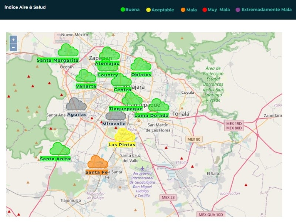
Task: Click the Muy Mala legend label
Action: [219, 10]
